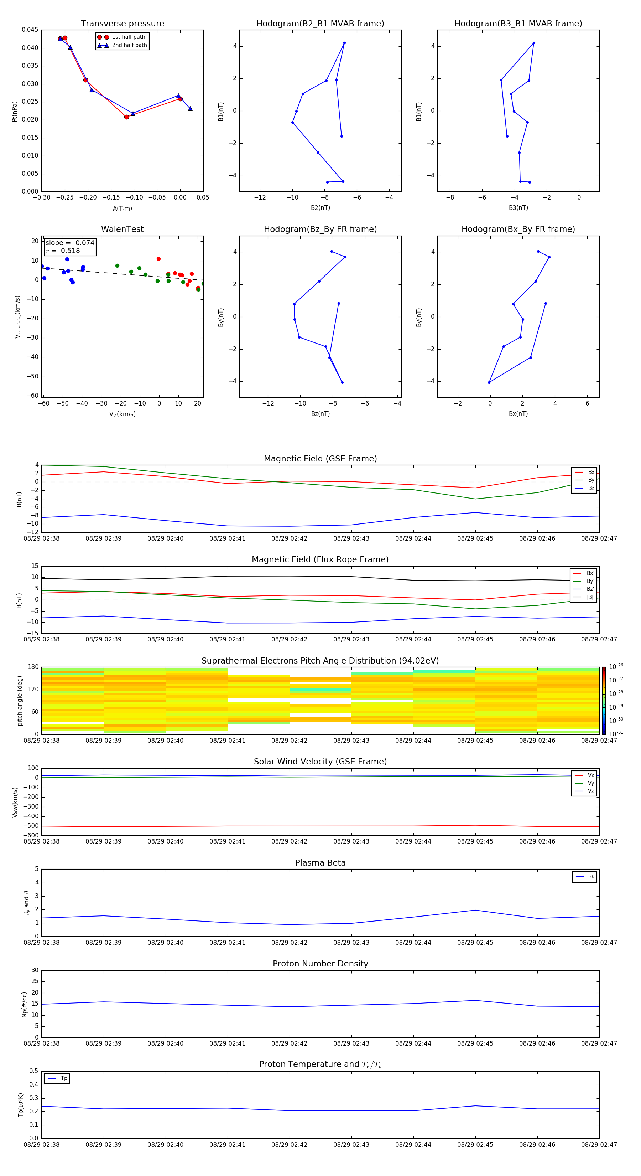
Task: Click the red Vx line in velocity plot
Action: point(320,826)
